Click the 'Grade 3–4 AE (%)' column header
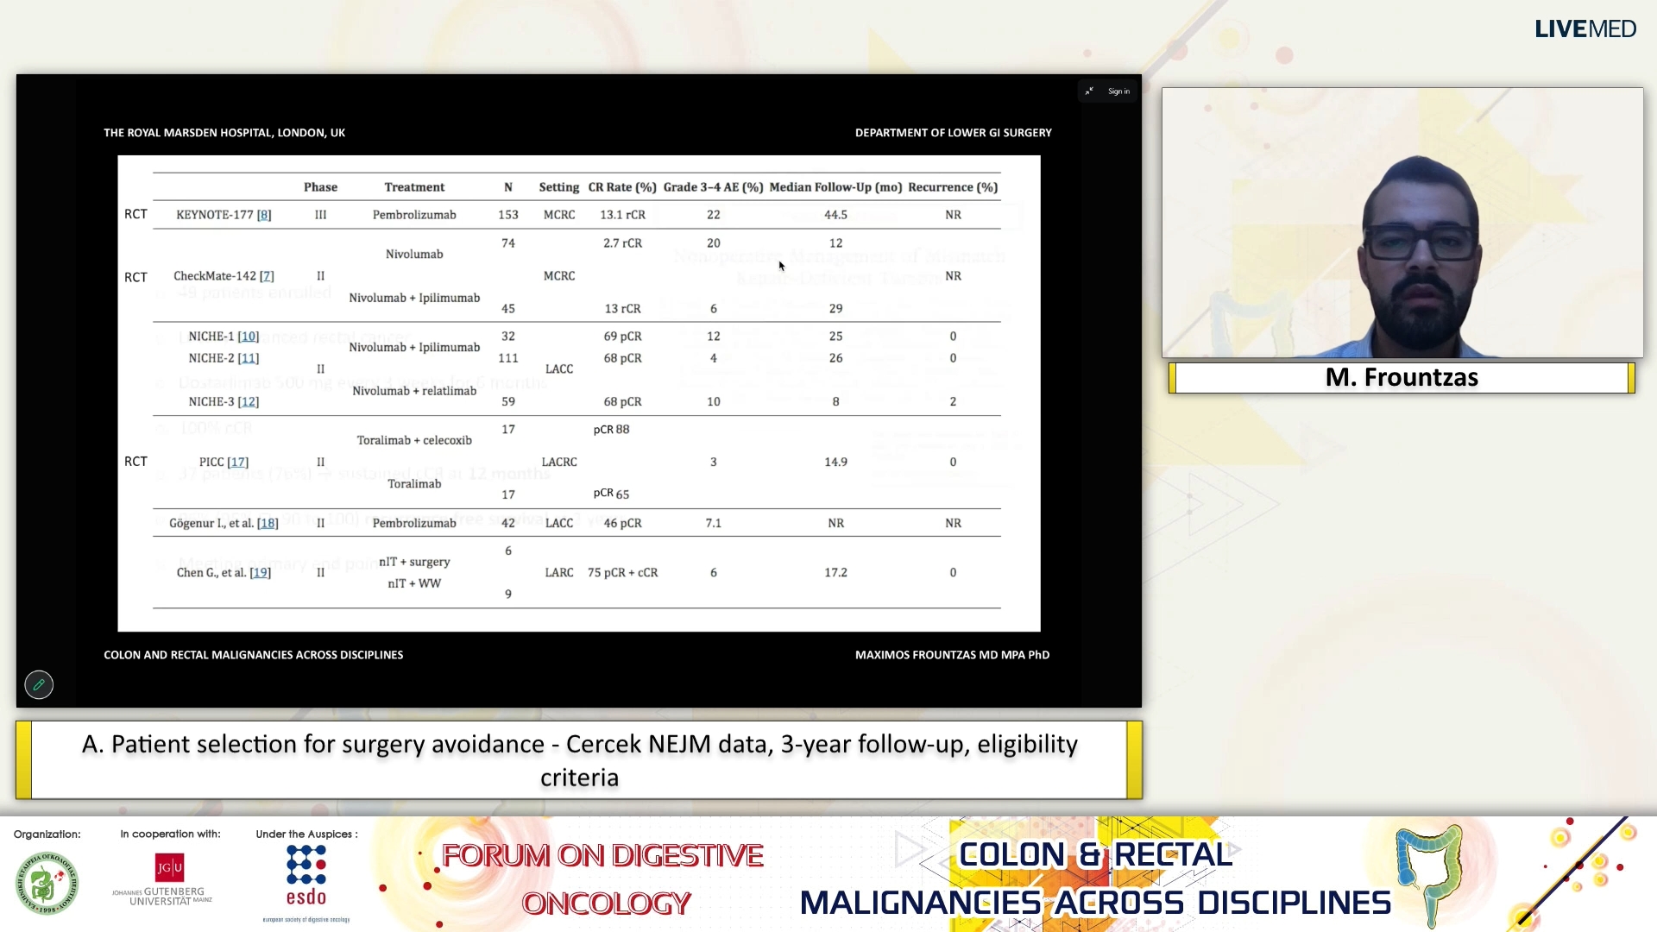The height and width of the screenshot is (932, 1657). (713, 187)
